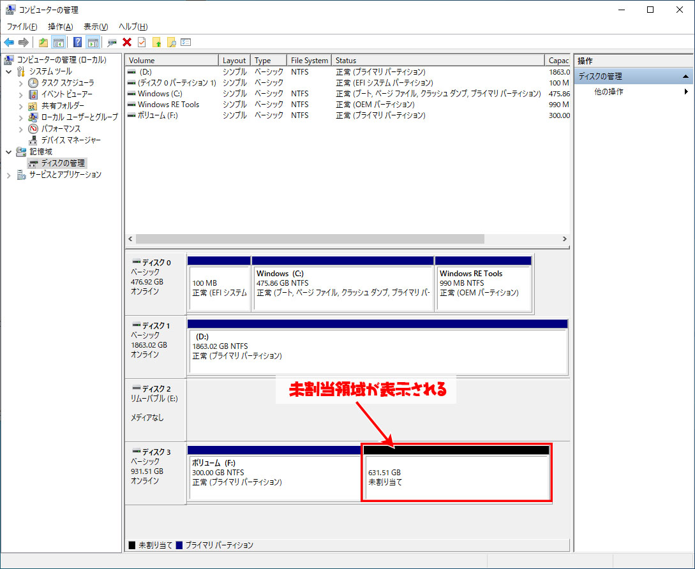Select the ディスク 0 disk label
The height and width of the screenshot is (569, 695).
pyautogui.click(x=156, y=283)
